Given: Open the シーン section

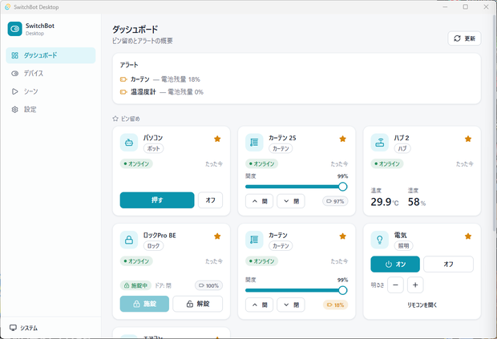Looking at the screenshot, I should click(x=51, y=91).
